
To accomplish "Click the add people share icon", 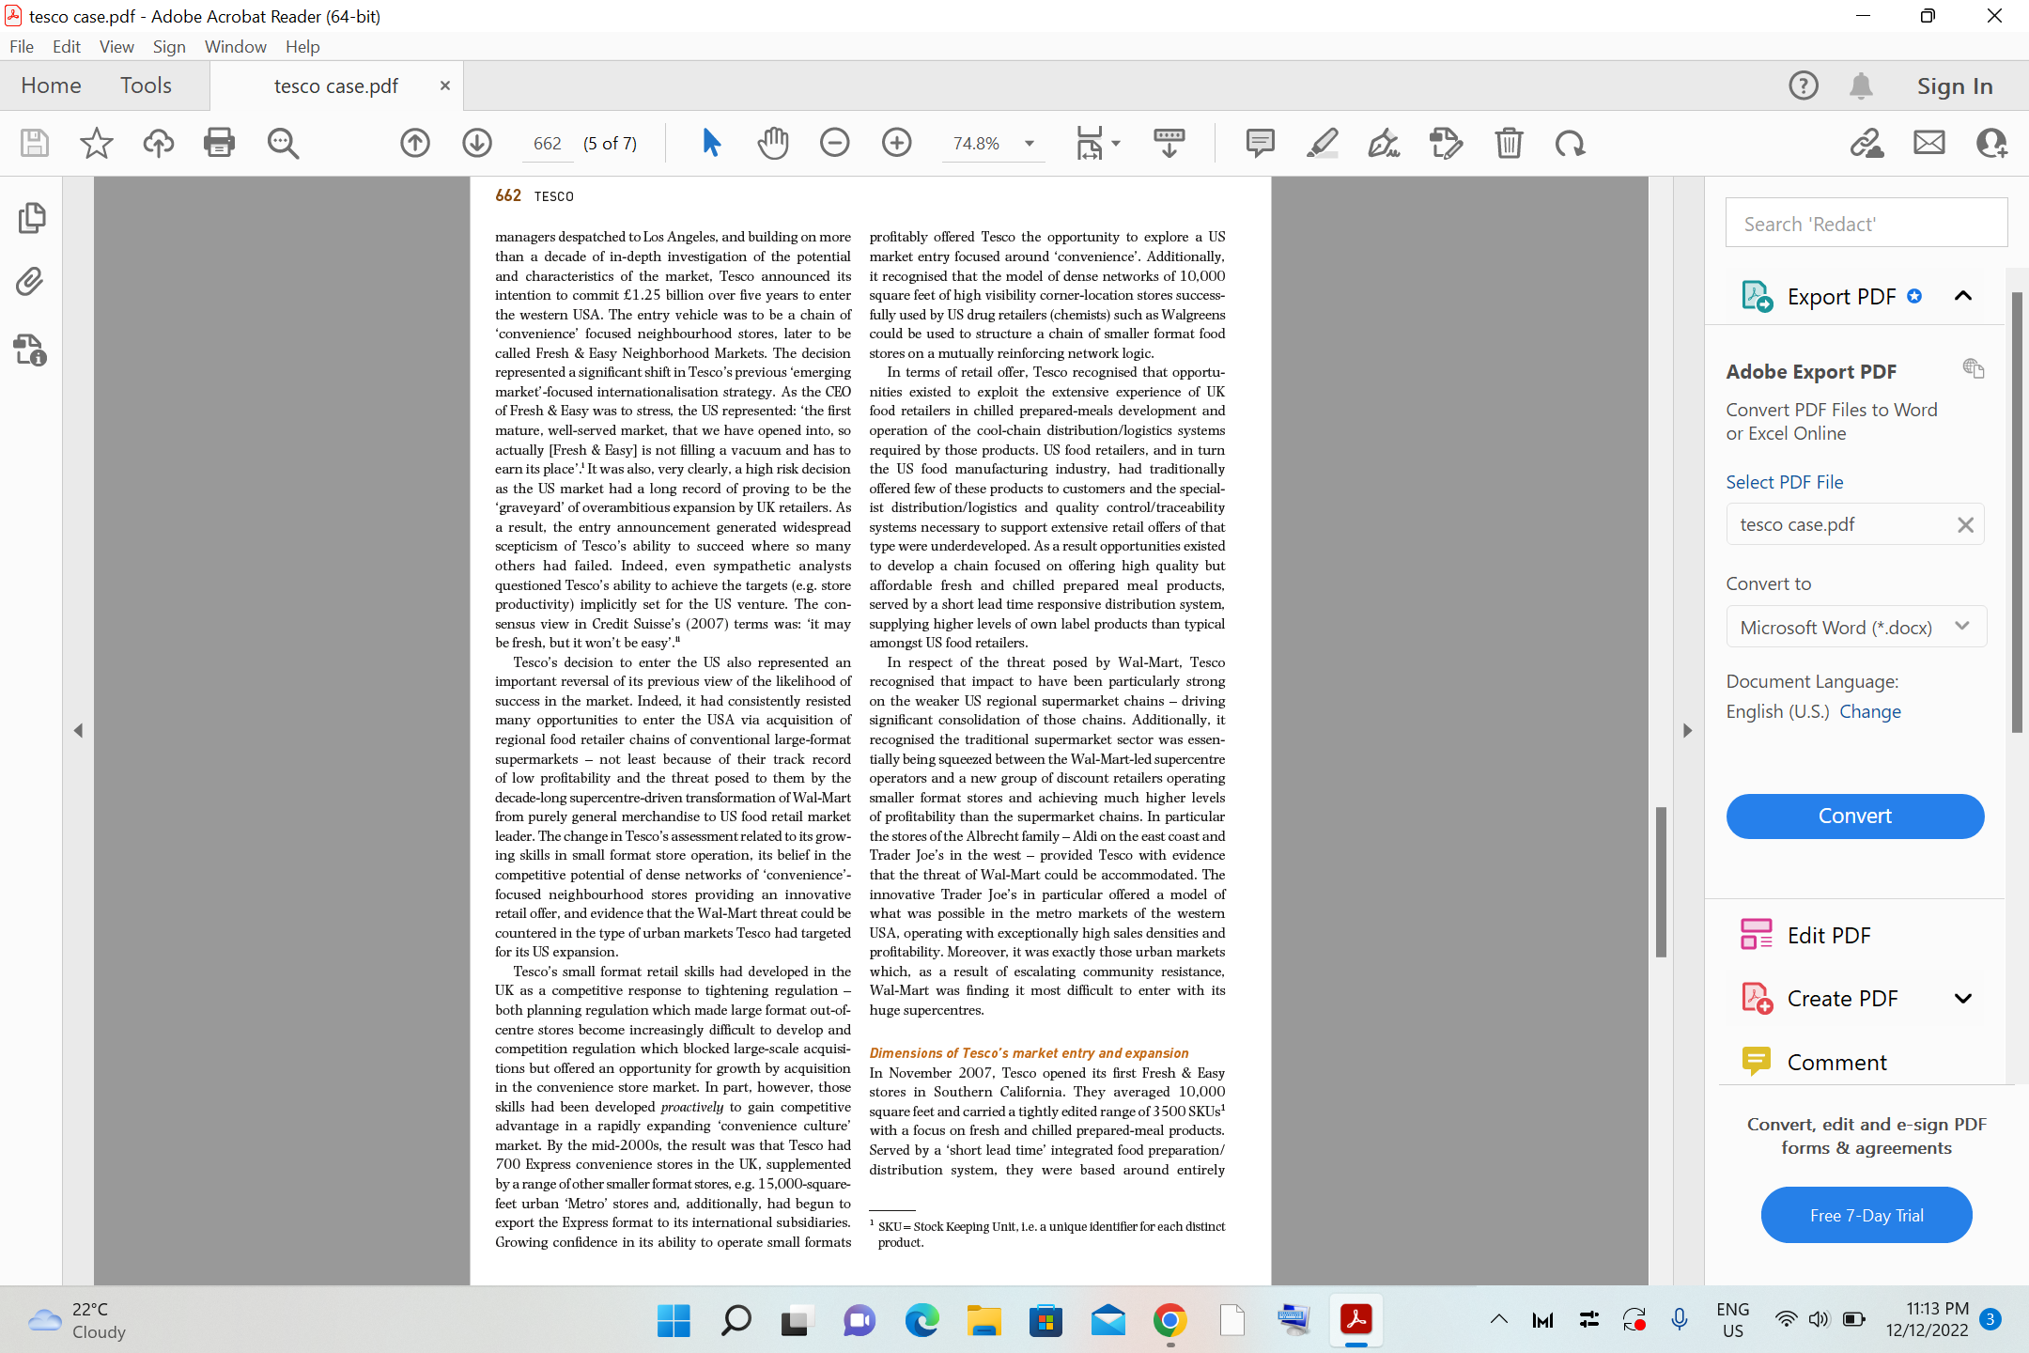I will (1991, 143).
